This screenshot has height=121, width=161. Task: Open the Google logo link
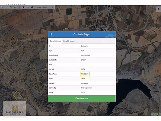156,114
